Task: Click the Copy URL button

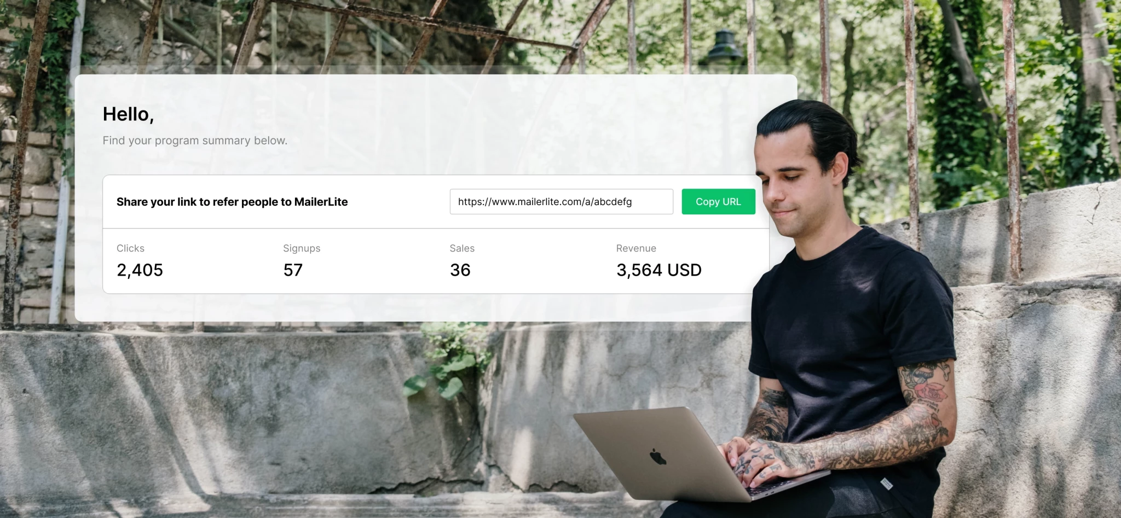Action: (x=718, y=202)
